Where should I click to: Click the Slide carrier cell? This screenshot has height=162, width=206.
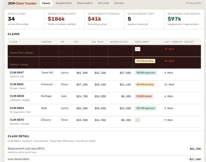[44, 108]
